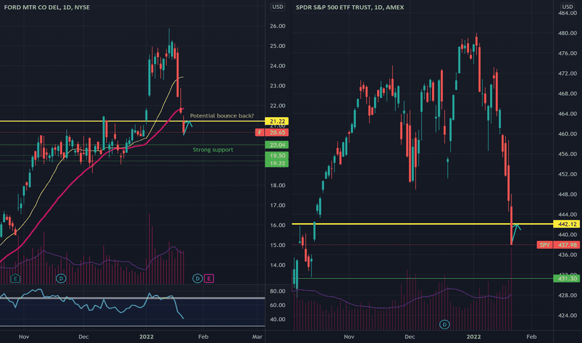Click the 468.00 tick on SPY price axis
582x343 pixels.
568,94
